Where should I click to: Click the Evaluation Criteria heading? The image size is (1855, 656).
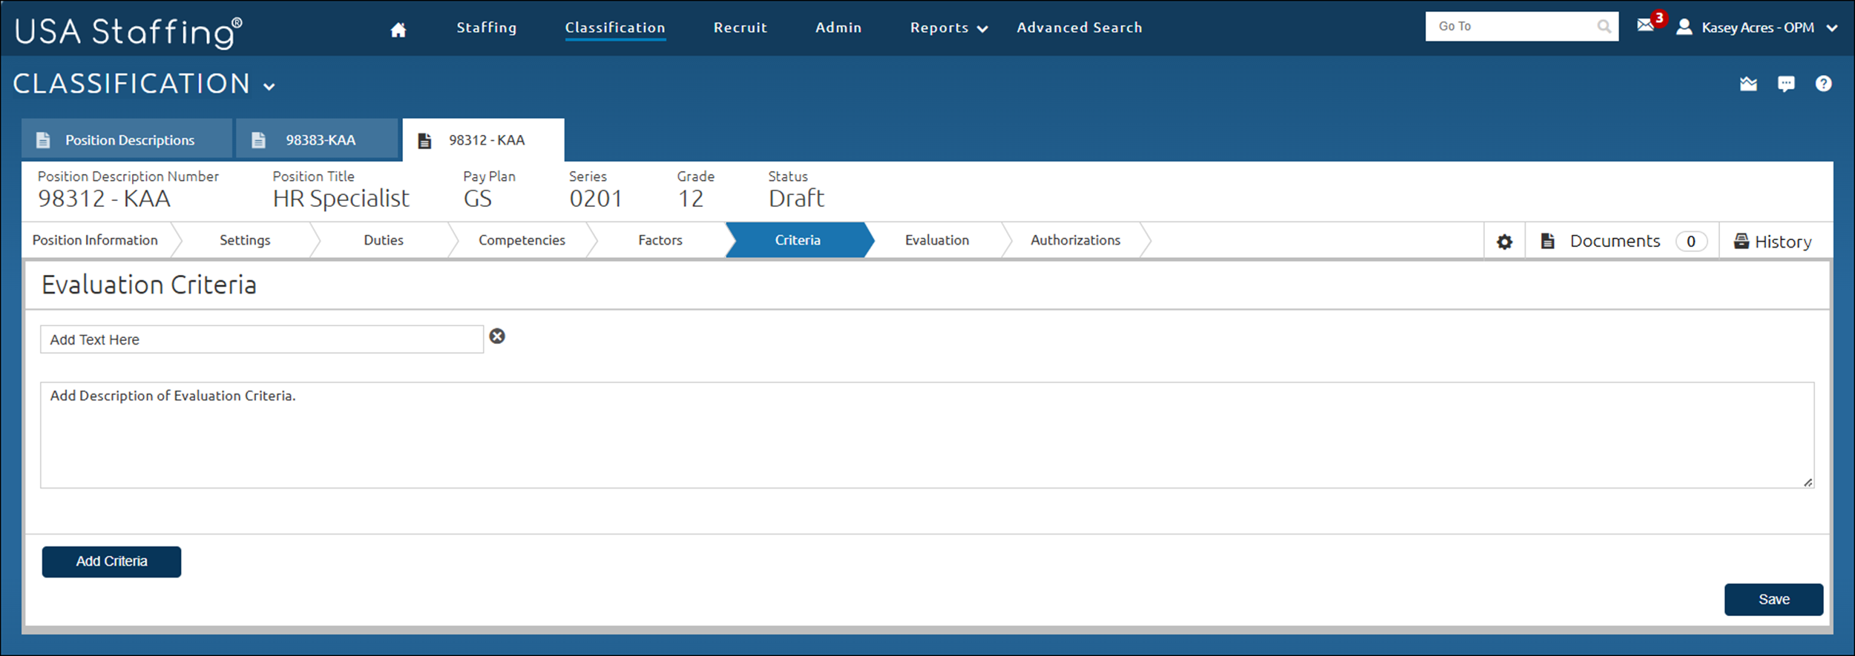click(x=149, y=285)
